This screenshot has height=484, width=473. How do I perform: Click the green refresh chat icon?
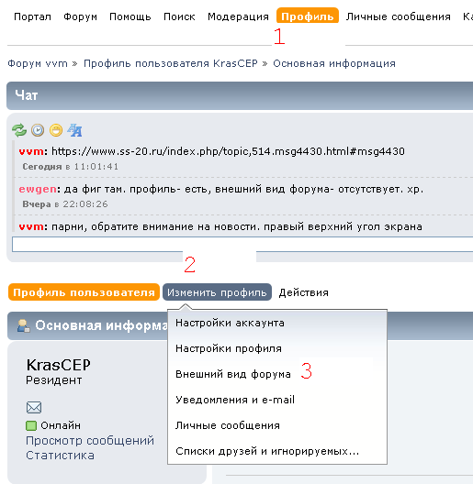[19, 130]
